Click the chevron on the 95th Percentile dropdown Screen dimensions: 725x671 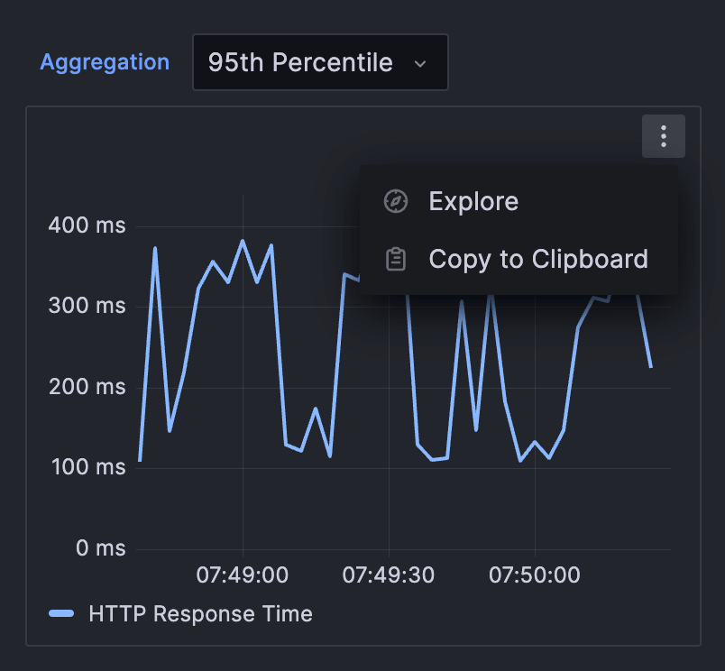(x=420, y=63)
